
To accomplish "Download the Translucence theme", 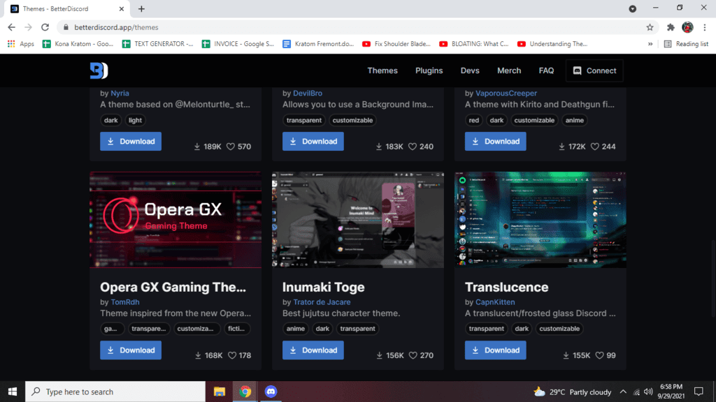I will (495, 350).
